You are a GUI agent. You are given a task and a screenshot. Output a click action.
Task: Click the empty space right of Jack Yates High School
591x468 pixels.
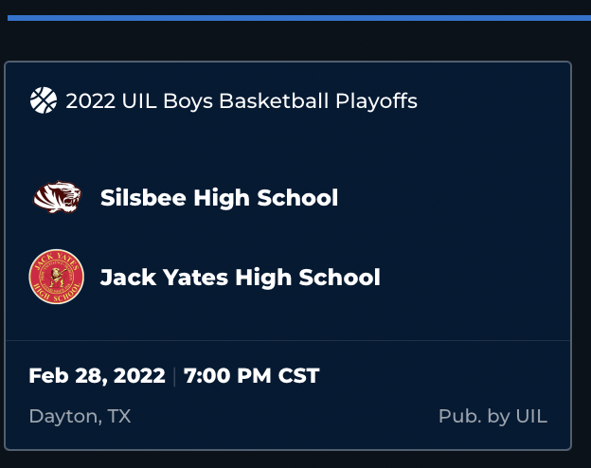click(x=473, y=278)
